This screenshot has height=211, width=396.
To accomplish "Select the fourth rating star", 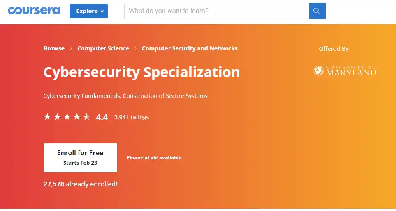I will (x=76, y=117).
